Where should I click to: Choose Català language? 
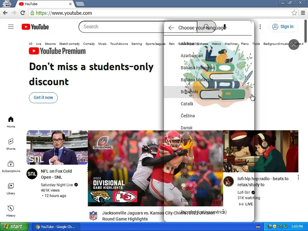coord(208,104)
